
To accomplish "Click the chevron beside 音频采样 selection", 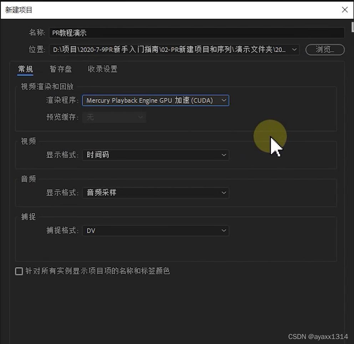I will 224,193.
